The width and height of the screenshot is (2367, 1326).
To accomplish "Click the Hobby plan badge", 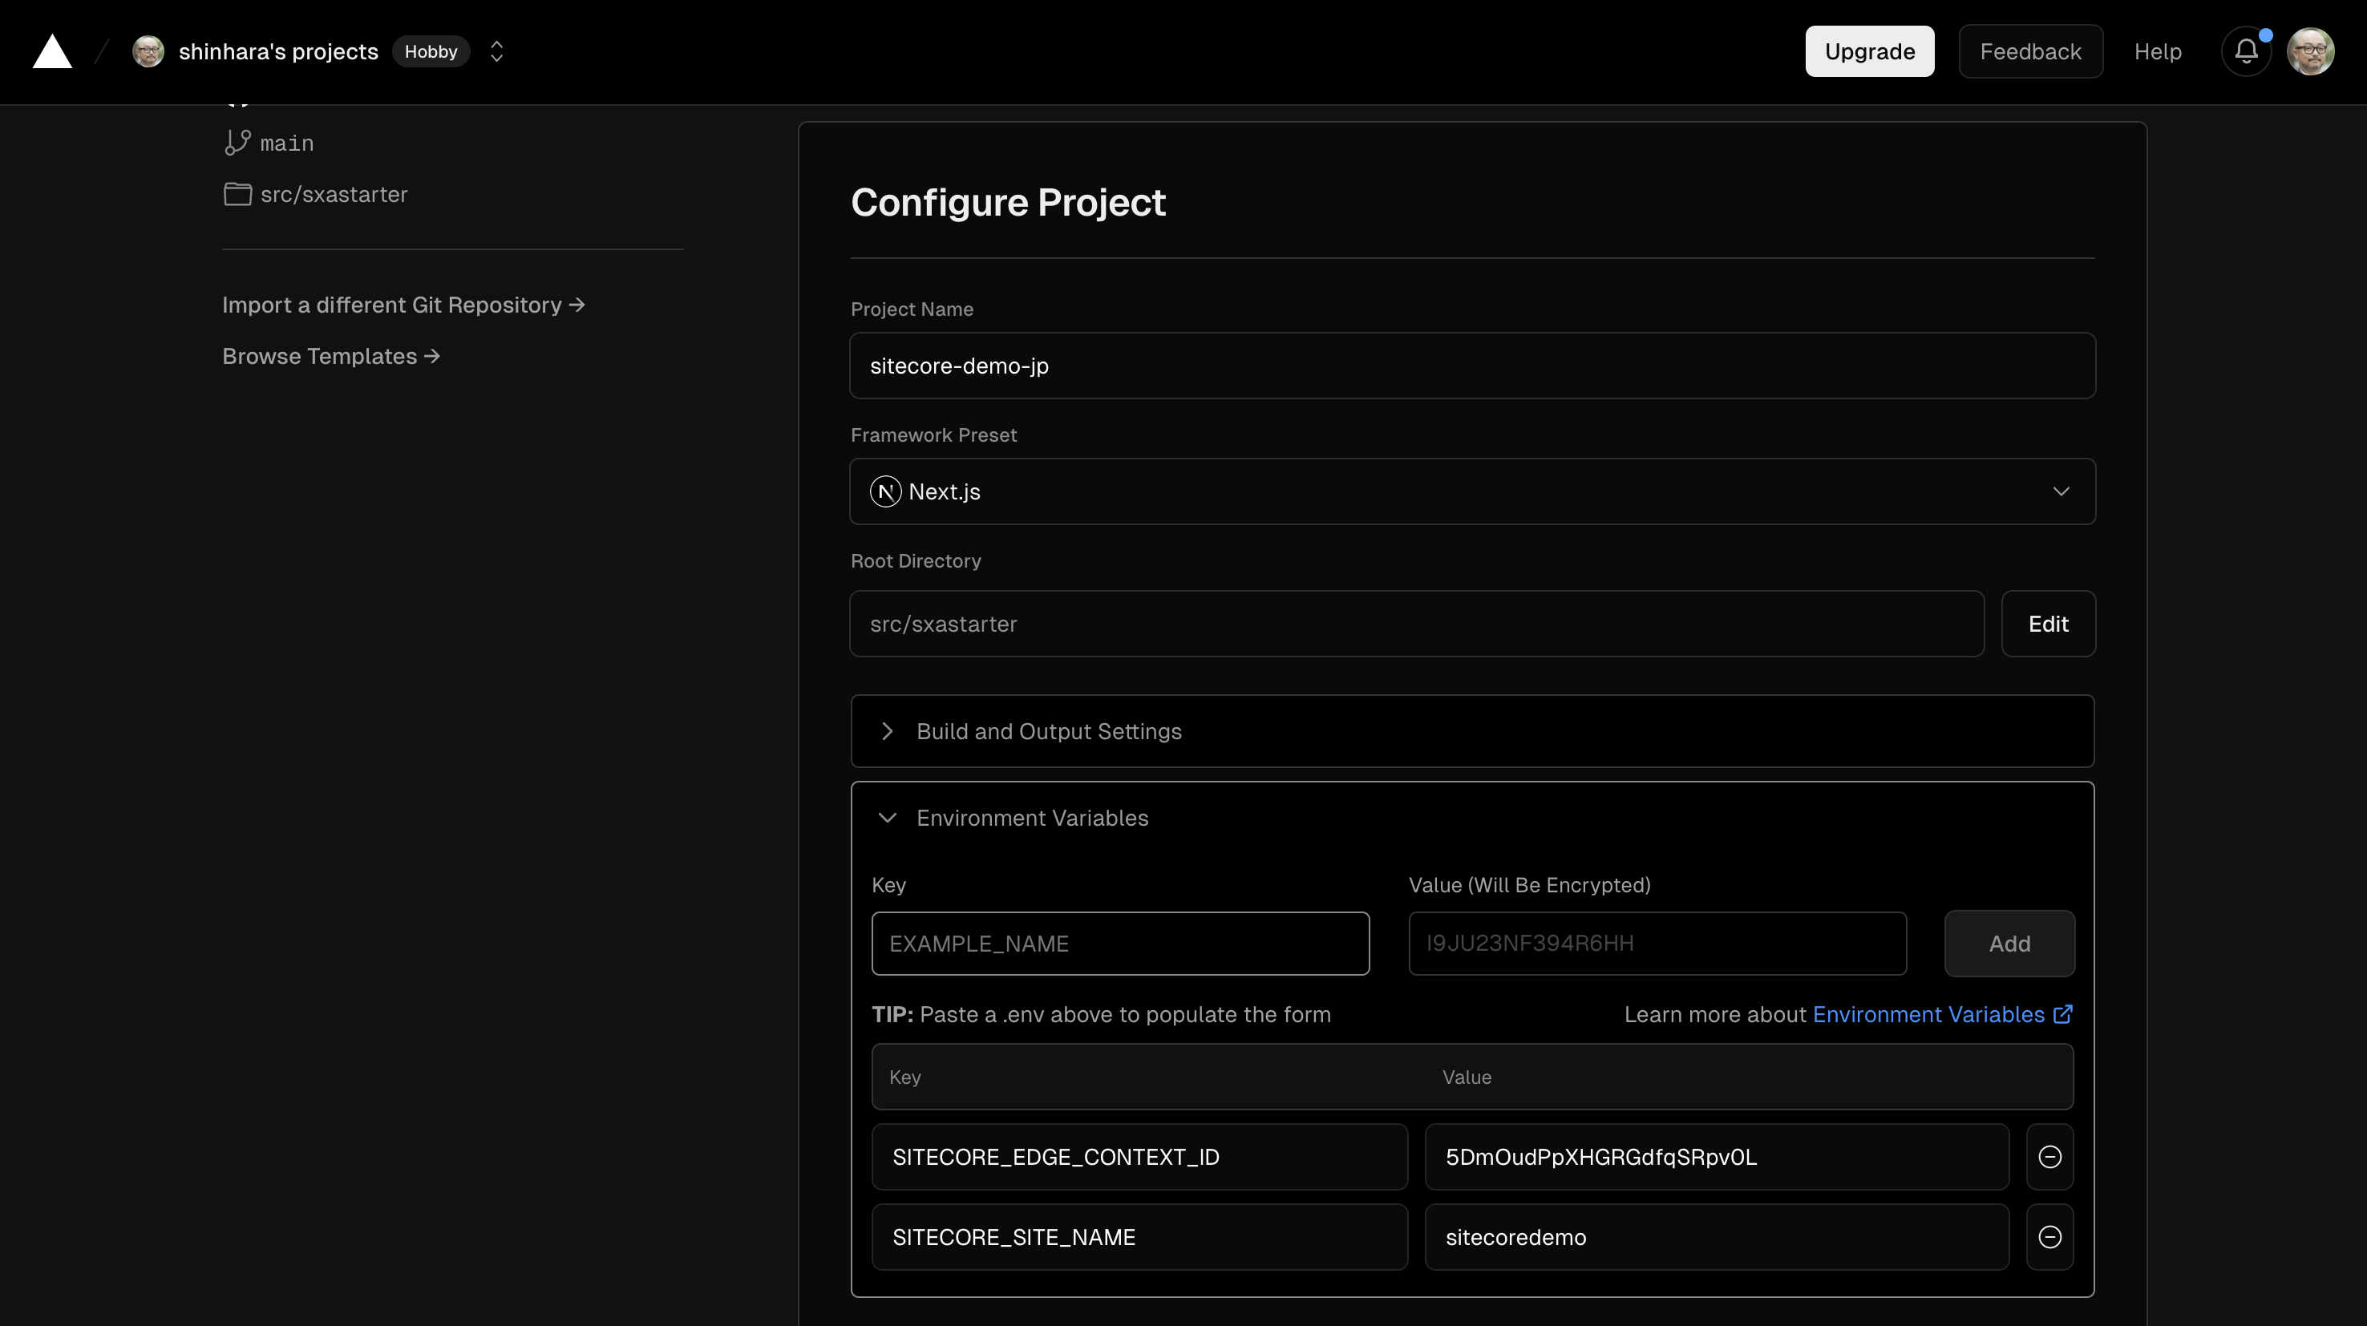I will (431, 51).
